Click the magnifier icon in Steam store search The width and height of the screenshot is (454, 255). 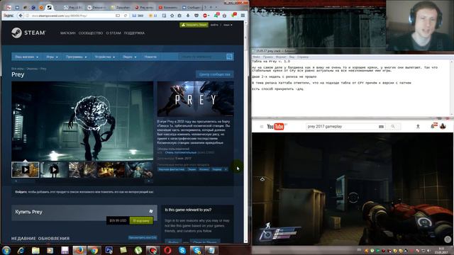pyautogui.click(x=229, y=57)
